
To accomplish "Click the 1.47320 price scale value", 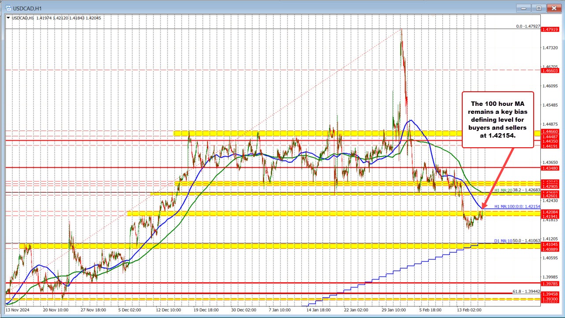I will 550,47.
